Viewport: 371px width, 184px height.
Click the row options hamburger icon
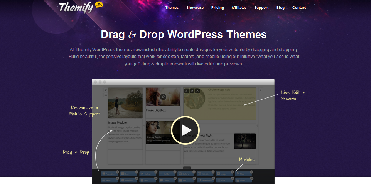point(106,95)
